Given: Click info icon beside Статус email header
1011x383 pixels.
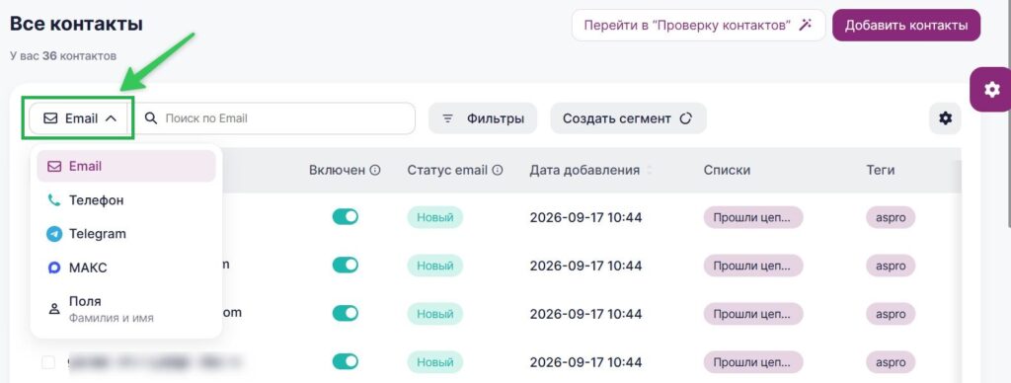Looking at the screenshot, I should 498,170.
